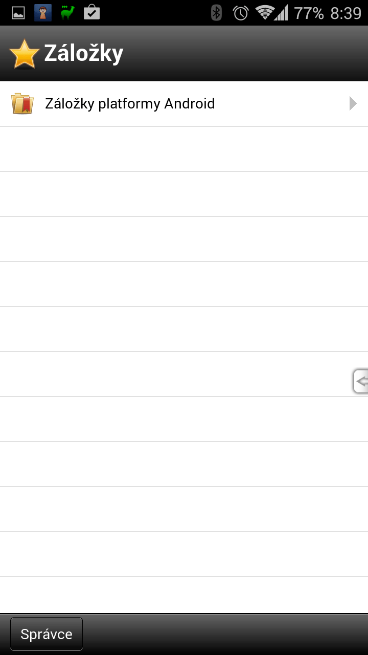Image resolution: width=368 pixels, height=655 pixels.
Task: Open the bookmark folder icon with red ribbon
Action: coord(22,104)
